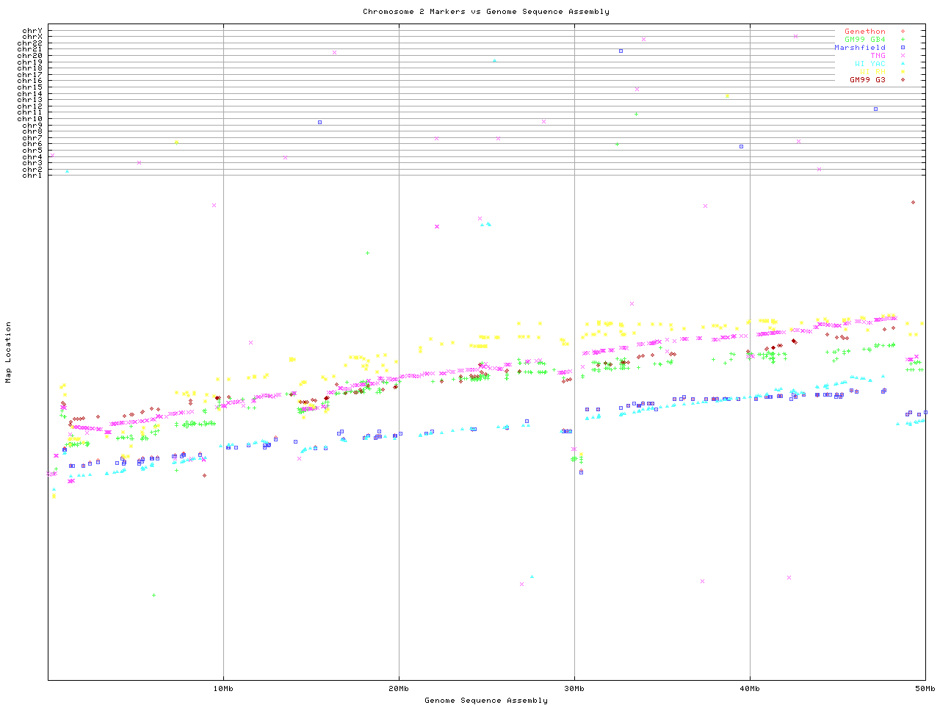The image size is (940, 705).
Task: Click the blue Marshfield square legend marker
Action: [x=903, y=48]
